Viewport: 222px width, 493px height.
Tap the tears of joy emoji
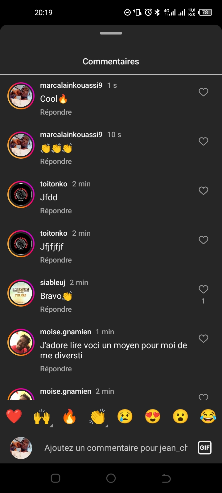[x=208, y=417]
